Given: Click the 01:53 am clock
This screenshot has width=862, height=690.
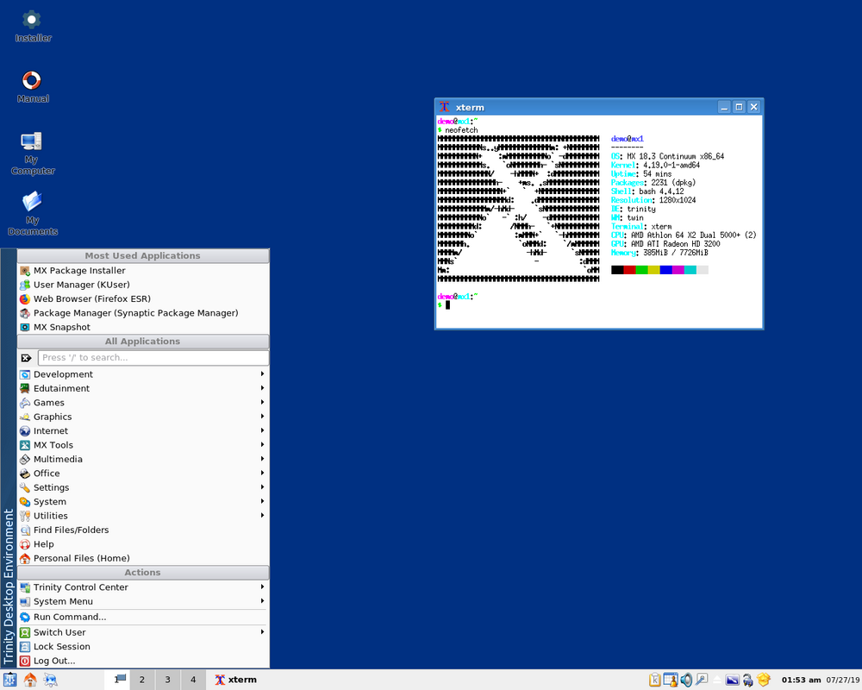Looking at the screenshot, I should point(801,681).
